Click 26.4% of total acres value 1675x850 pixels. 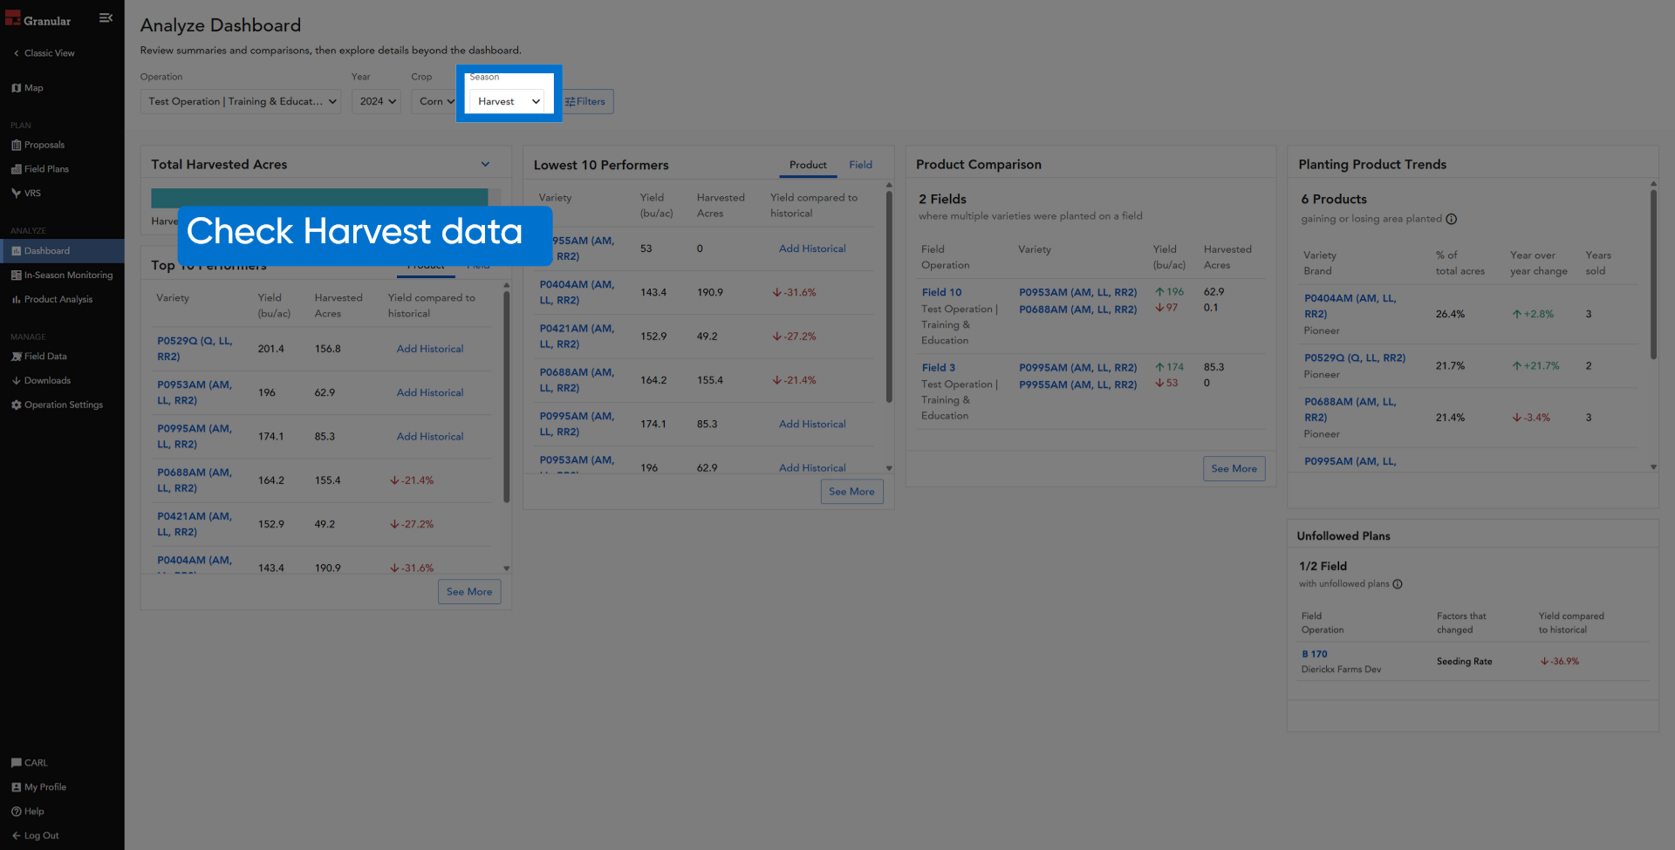1450,315
